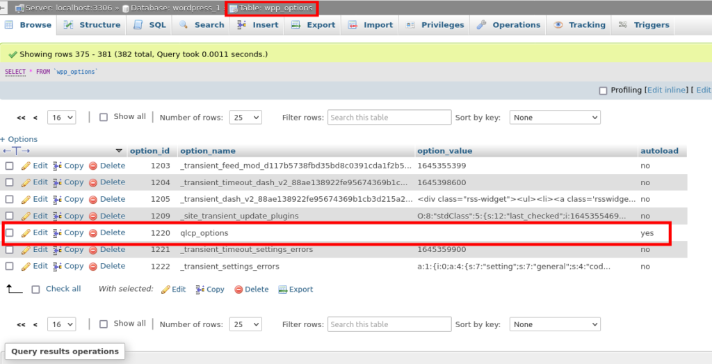The width and height of the screenshot is (712, 364).
Task: Click the SQL tab icon
Action: (x=138, y=25)
